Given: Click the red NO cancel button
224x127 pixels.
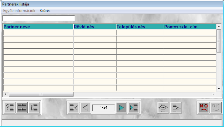Looking at the screenshot, I should coord(204,108).
